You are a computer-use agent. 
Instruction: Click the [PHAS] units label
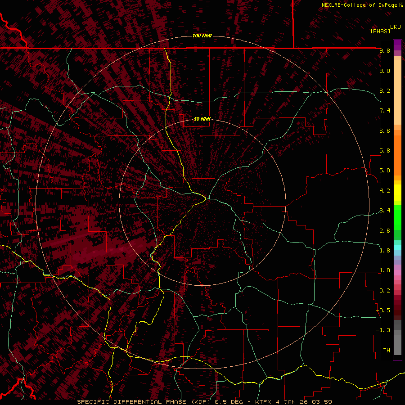coord(380,31)
